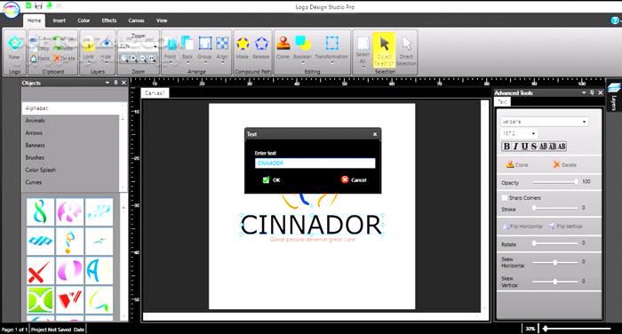Adjust the Rotate slider

pos(555,243)
